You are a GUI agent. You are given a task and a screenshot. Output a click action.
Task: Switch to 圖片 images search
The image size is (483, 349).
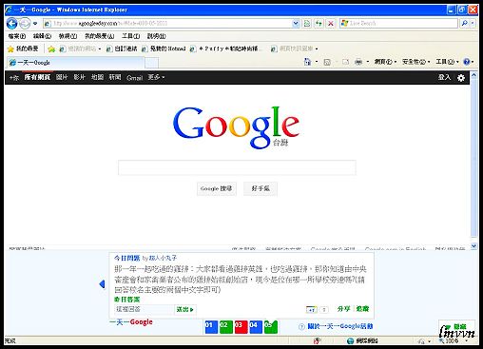click(62, 77)
